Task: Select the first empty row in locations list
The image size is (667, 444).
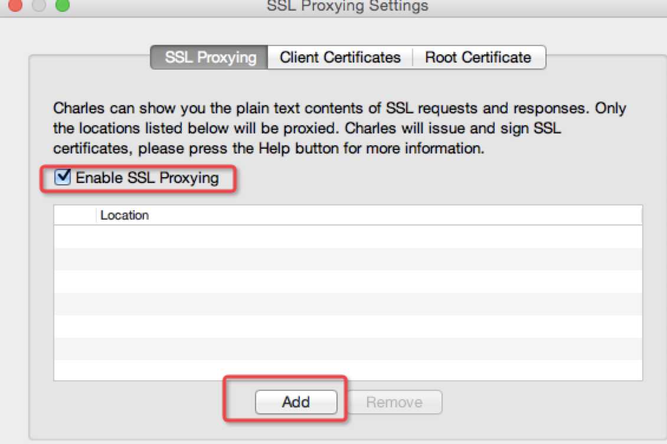Action: [x=348, y=236]
